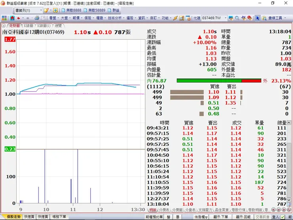Click the detail list scrollbar up arrow
This screenshot has width=293, height=220.
click(289, 123)
